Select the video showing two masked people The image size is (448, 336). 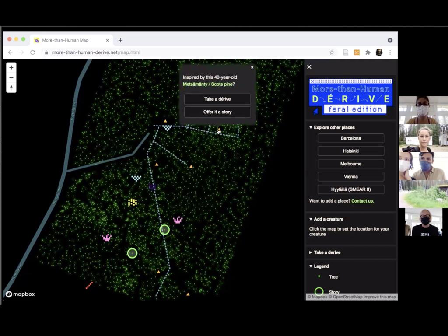pos(423,166)
